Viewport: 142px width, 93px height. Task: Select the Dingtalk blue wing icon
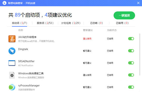coord(12,51)
